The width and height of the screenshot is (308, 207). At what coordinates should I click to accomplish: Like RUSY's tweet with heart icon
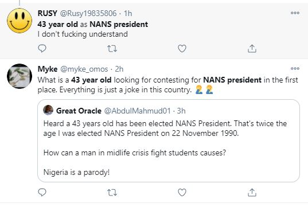pos(182,49)
